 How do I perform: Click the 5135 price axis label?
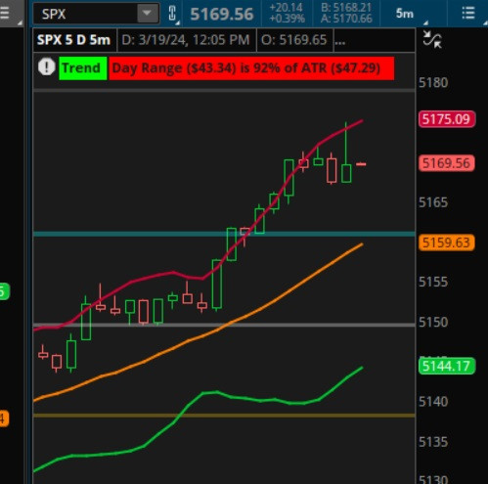433,442
